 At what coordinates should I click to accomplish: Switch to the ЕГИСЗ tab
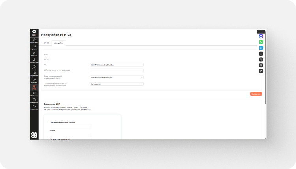click(47, 43)
